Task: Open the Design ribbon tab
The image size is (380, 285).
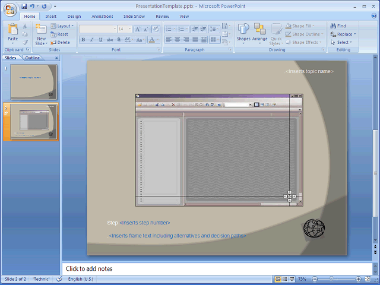Action: tap(74, 16)
